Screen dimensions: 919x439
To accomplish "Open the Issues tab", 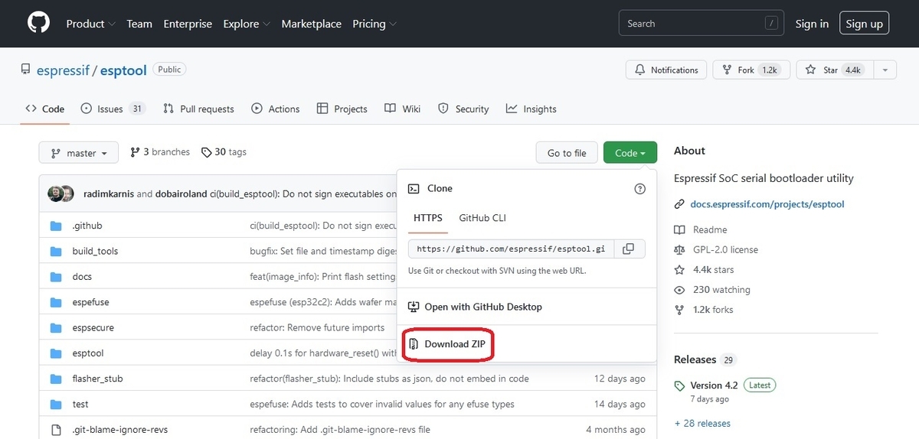I will coord(113,109).
